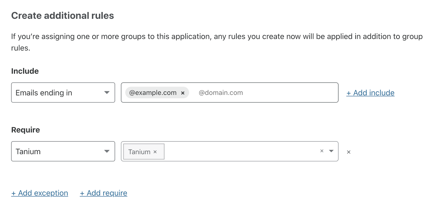Image resolution: width=443 pixels, height=212 pixels.
Task: Remove the @example.com email chip
Action: (x=183, y=93)
